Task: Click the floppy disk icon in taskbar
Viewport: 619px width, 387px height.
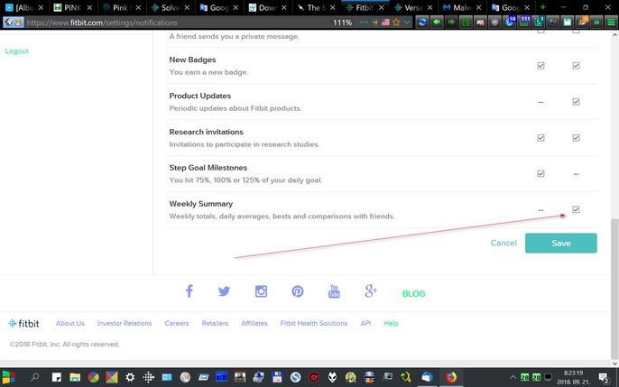Action: click(x=277, y=378)
